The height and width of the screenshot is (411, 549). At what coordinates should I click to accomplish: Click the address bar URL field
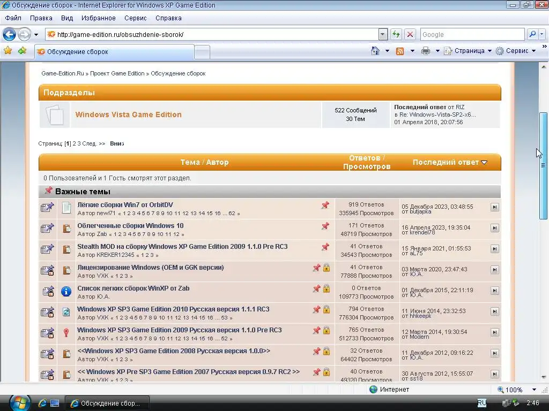coord(212,34)
